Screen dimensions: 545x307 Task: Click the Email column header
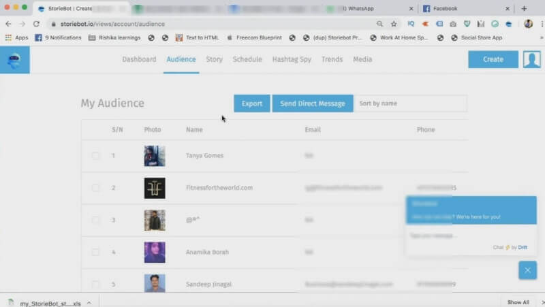[x=313, y=129]
